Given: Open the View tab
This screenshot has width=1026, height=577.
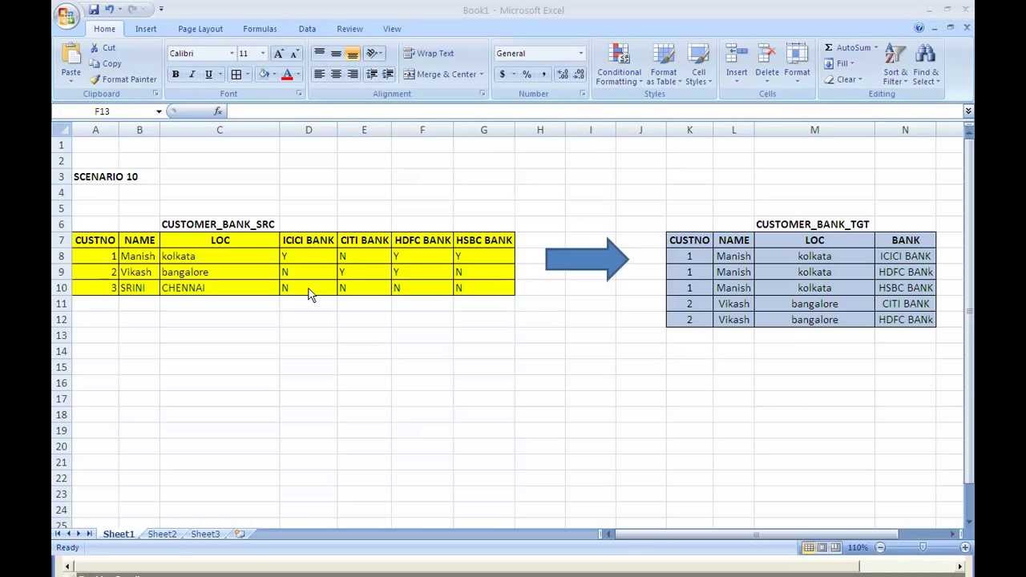Looking at the screenshot, I should 392,29.
